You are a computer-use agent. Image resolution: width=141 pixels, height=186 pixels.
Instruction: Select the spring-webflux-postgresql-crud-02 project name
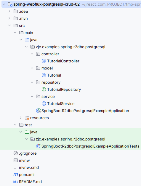(x=47, y=4)
